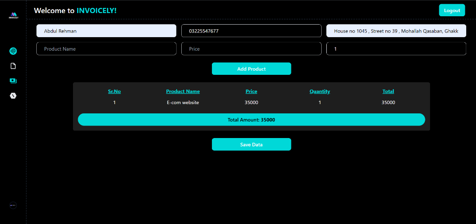Select the 1 value under Sr.No column
The width and height of the screenshot is (476, 224).
(114, 103)
